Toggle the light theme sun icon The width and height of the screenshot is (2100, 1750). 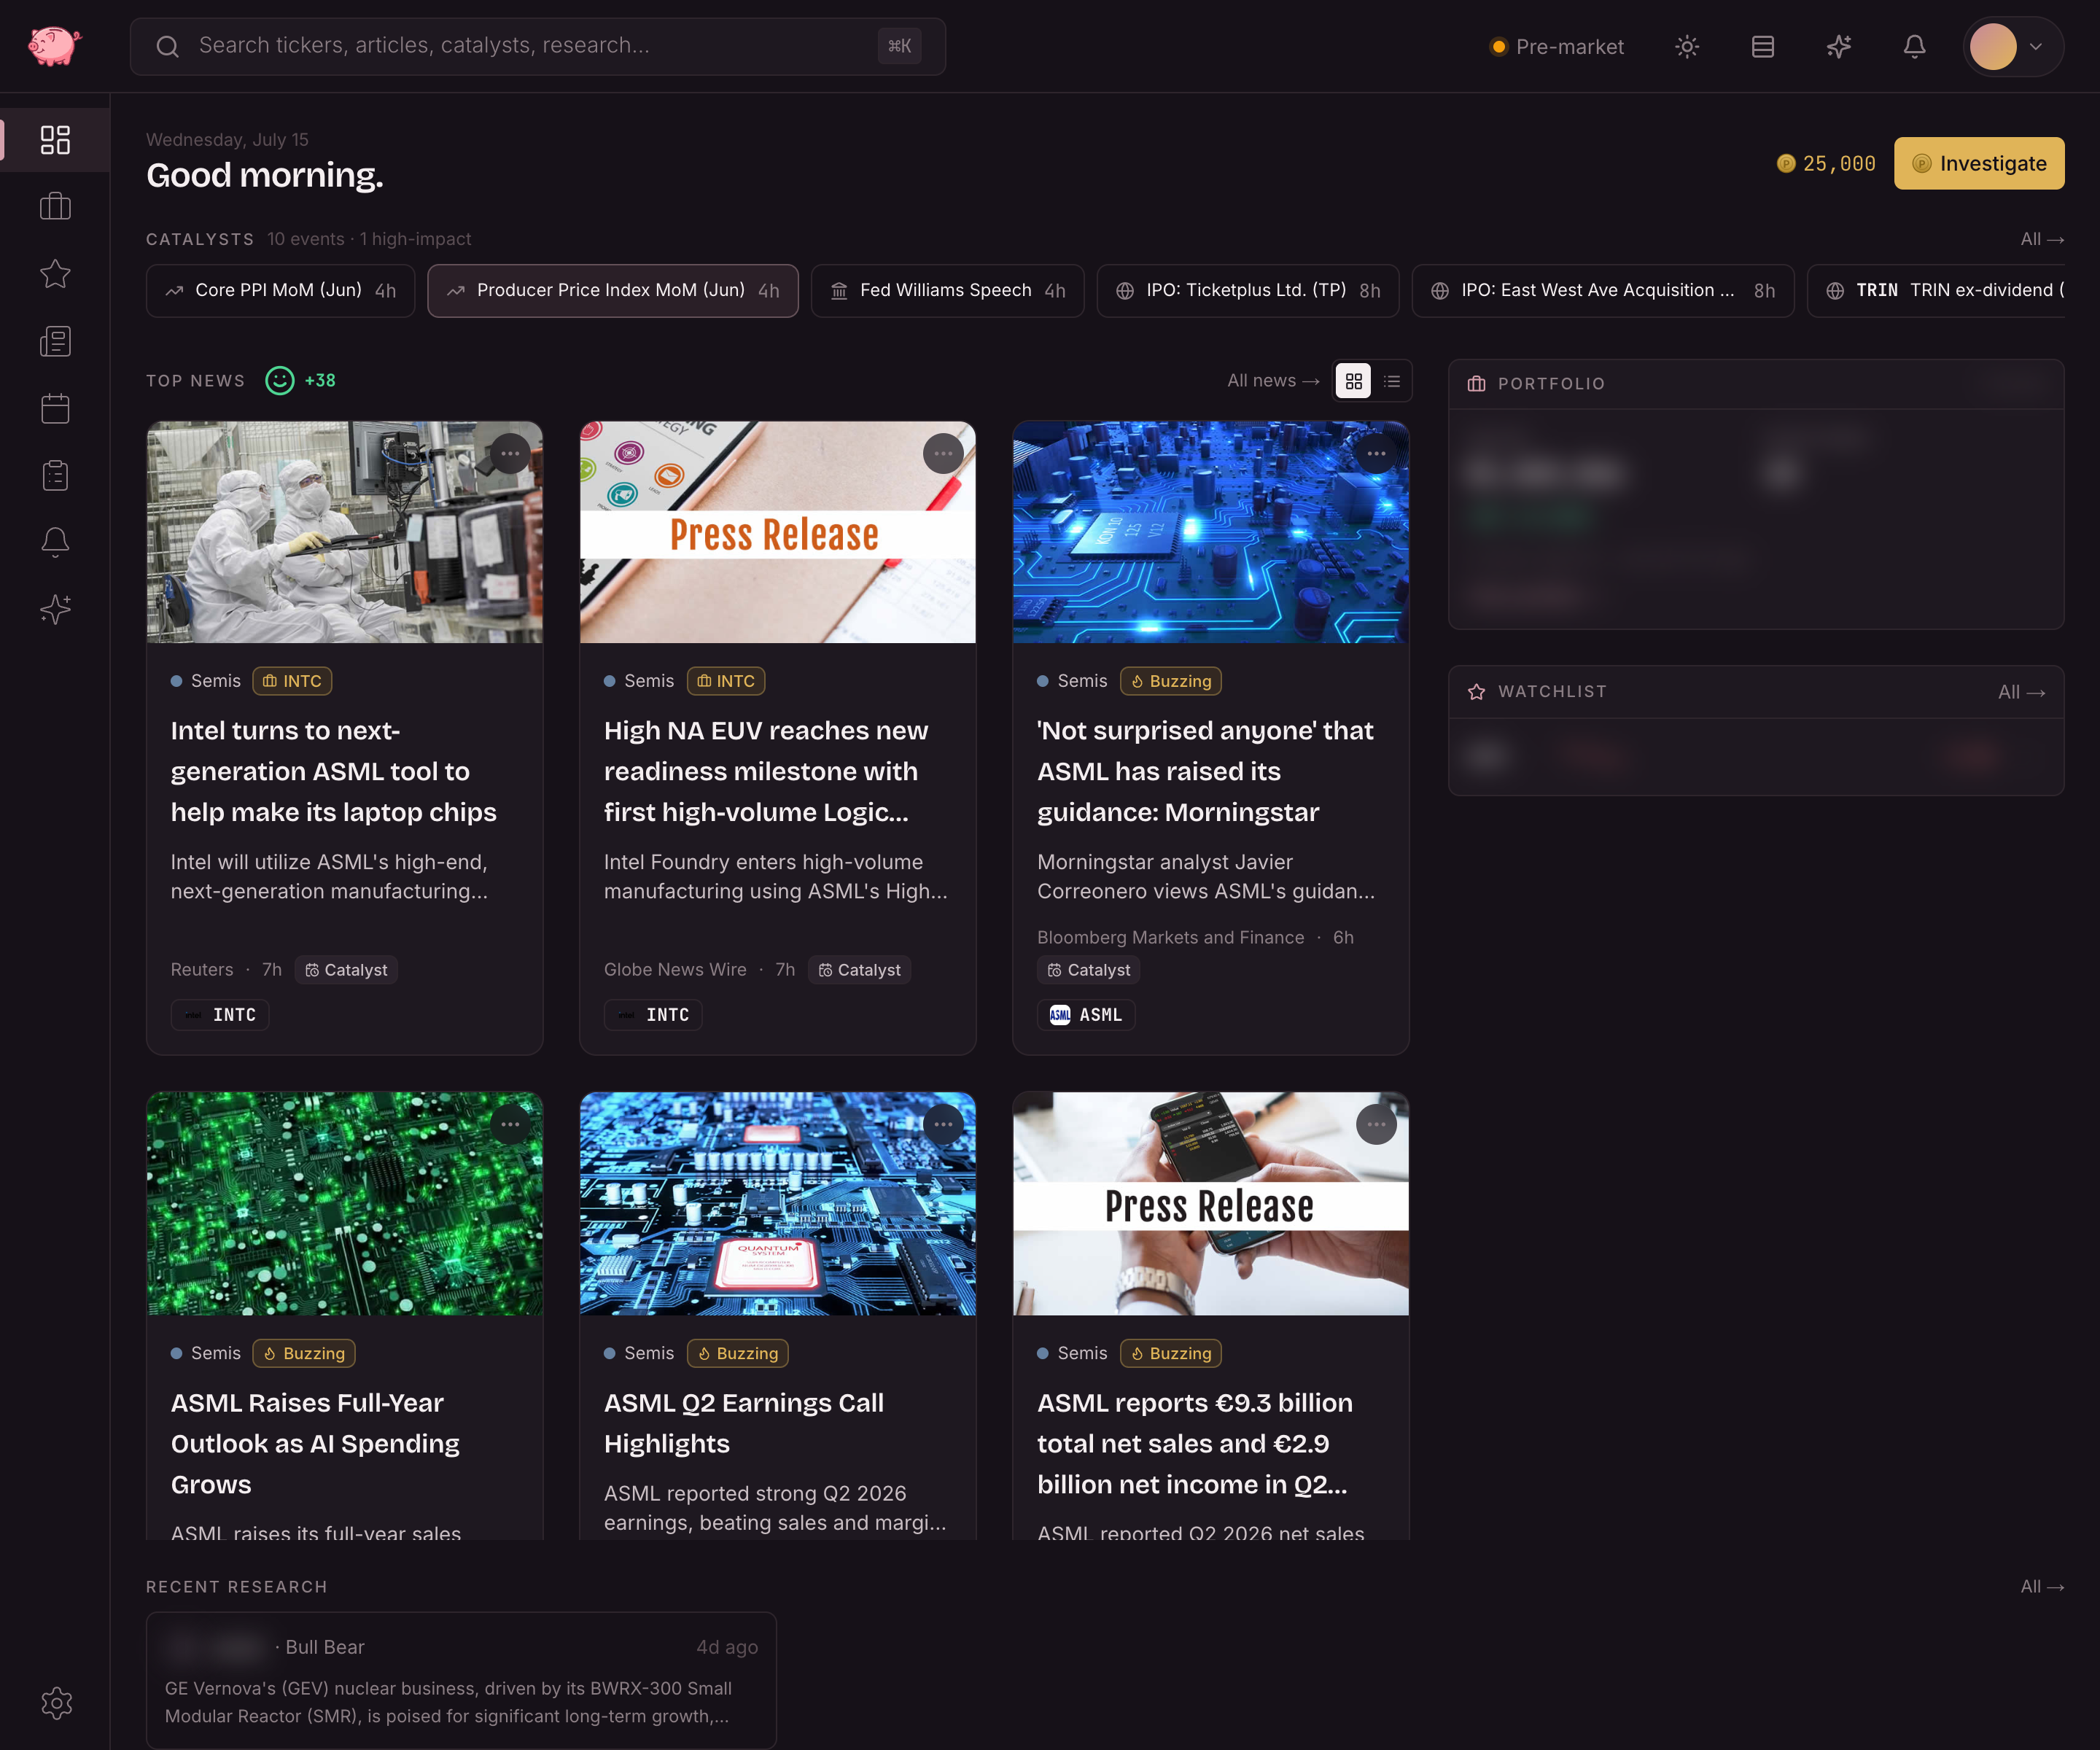pos(1687,47)
